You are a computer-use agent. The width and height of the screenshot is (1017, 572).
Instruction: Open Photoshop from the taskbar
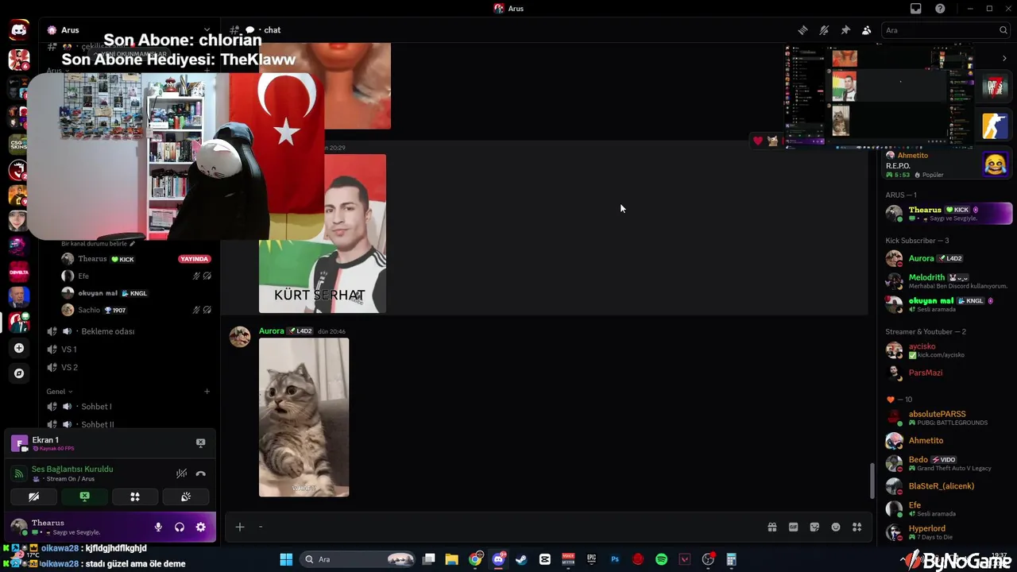[x=614, y=559]
